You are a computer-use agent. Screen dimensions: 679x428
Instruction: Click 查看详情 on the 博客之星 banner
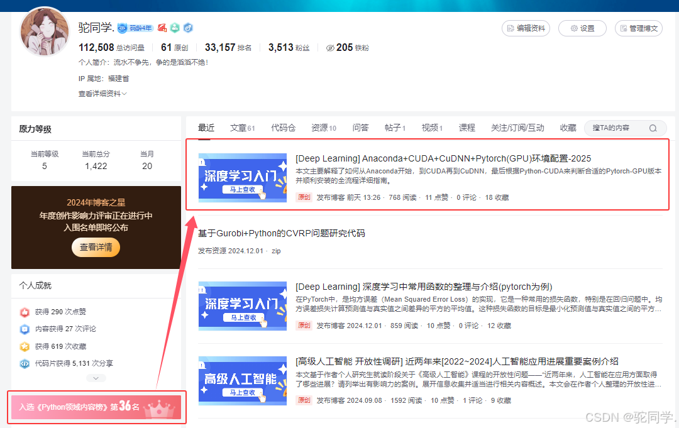(96, 247)
